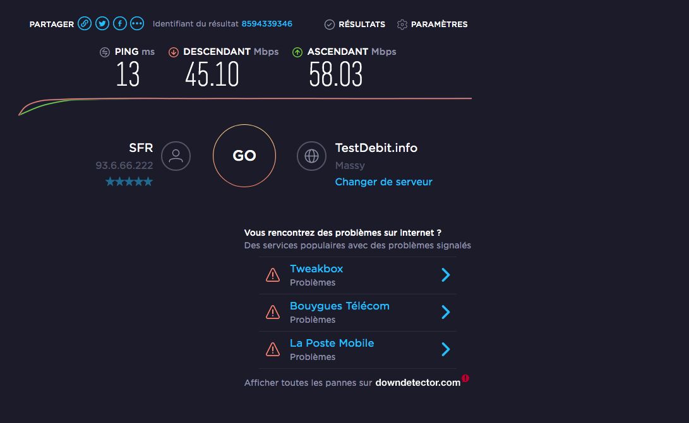Expand the Tweakbox problem chevron
Image resolution: width=689 pixels, height=423 pixels.
click(x=445, y=275)
